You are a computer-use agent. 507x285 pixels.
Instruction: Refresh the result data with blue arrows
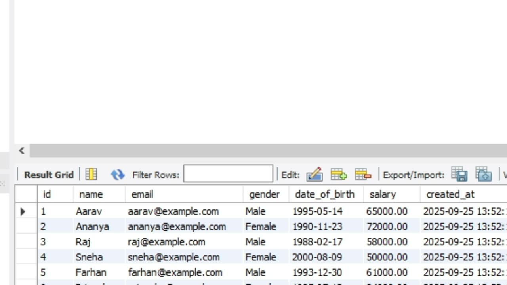click(118, 175)
